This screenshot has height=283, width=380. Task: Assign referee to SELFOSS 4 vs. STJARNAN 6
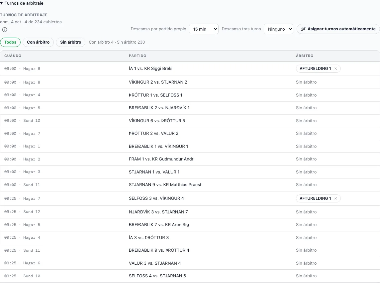point(306,276)
